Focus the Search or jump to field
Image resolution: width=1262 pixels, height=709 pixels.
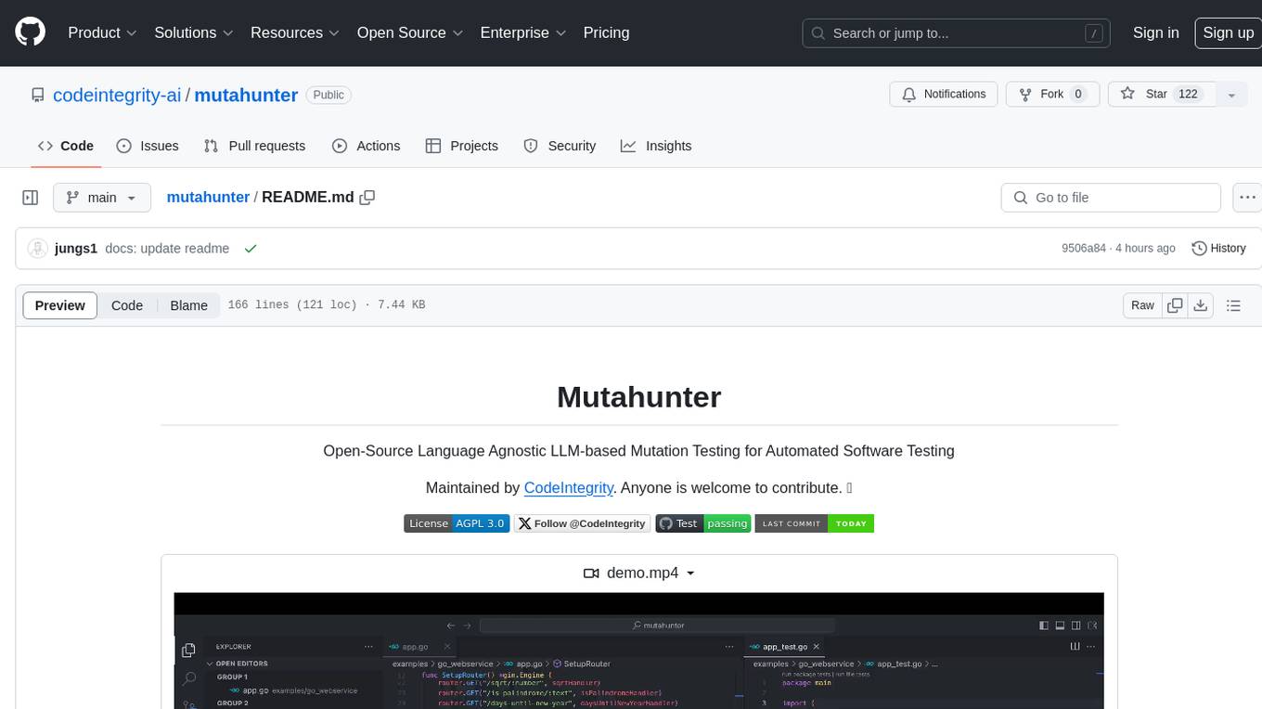957,33
